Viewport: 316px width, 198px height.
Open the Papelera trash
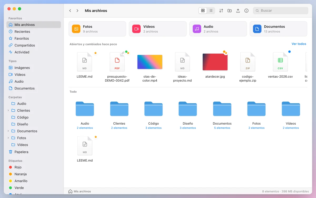click(x=34, y=152)
